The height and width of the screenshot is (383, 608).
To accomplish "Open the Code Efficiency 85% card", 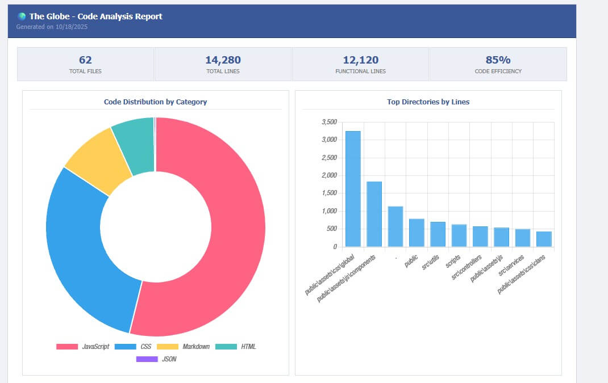I will point(498,64).
